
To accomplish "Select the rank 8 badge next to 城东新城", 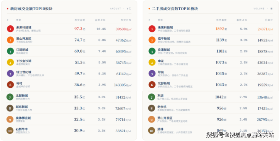I will (x=10, y=108).
